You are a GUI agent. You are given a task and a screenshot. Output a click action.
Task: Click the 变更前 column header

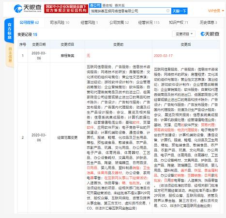click(x=118, y=44)
